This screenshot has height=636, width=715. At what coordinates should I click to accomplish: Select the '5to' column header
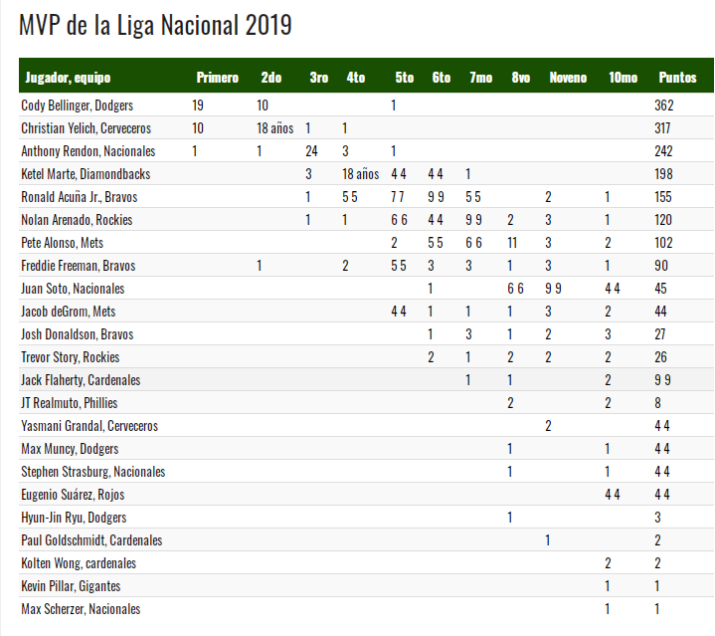point(405,78)
